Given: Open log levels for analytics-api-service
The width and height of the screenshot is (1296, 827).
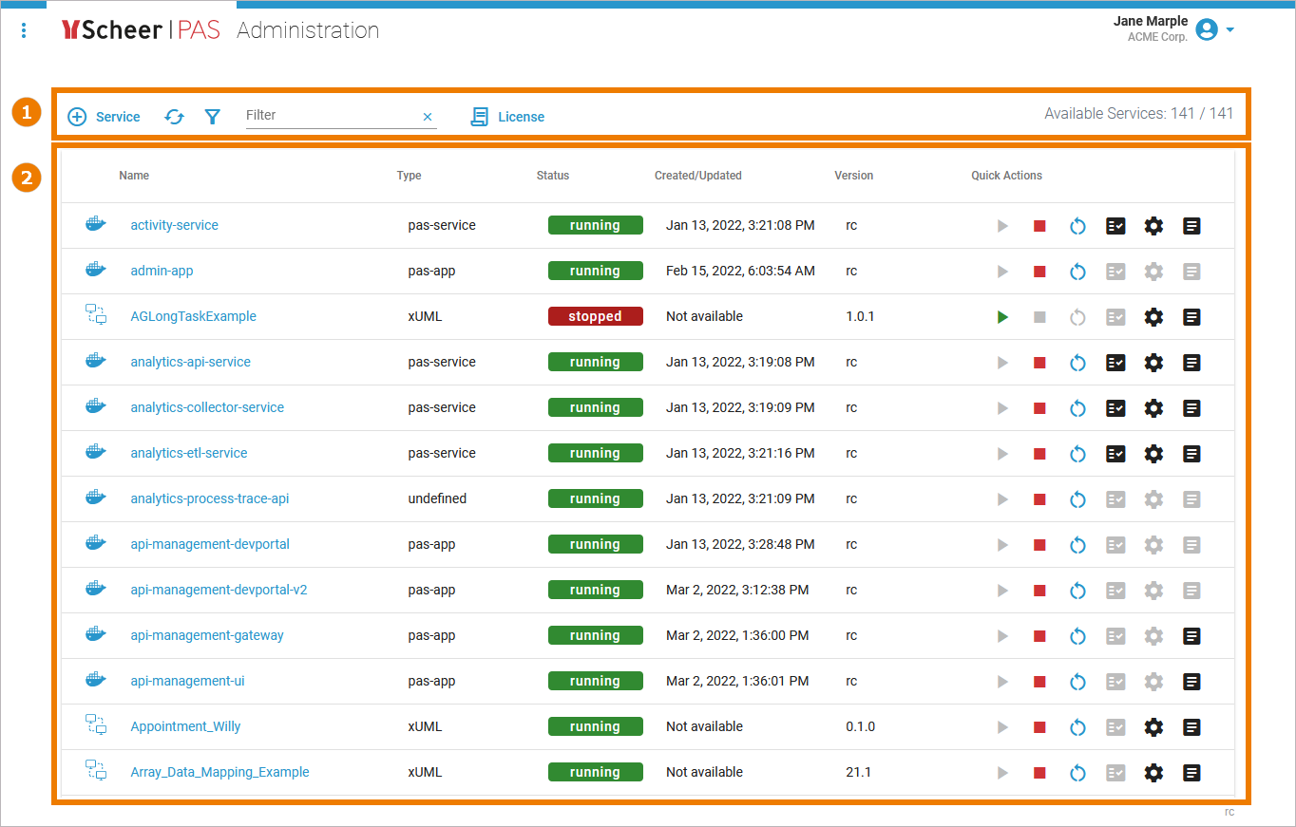Looking at the screenshot, I should [1115, 362].
